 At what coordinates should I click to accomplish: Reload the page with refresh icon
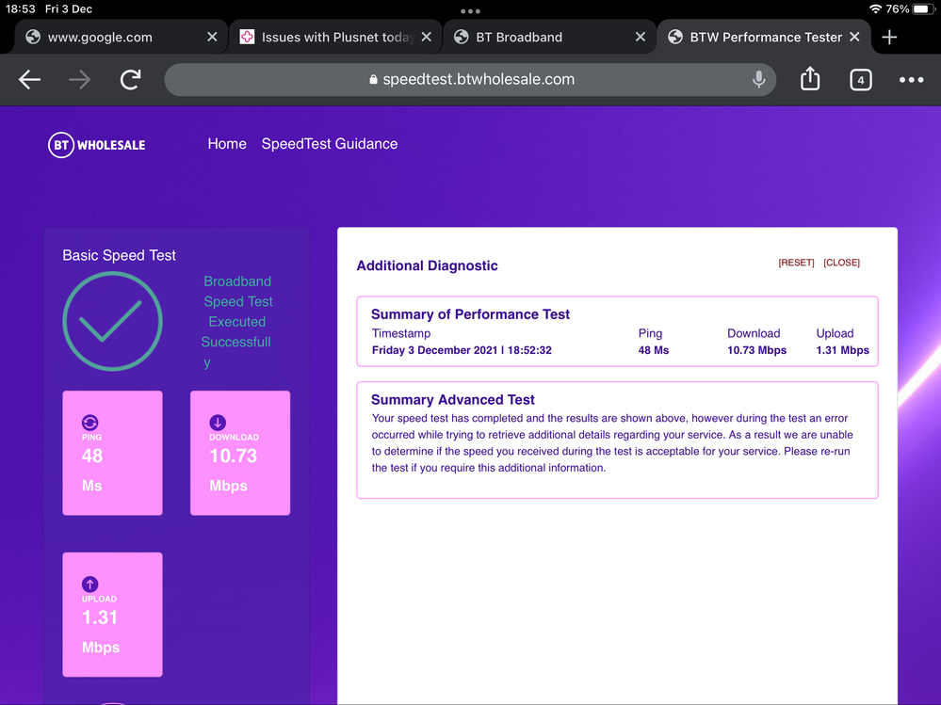pos(130,80)
